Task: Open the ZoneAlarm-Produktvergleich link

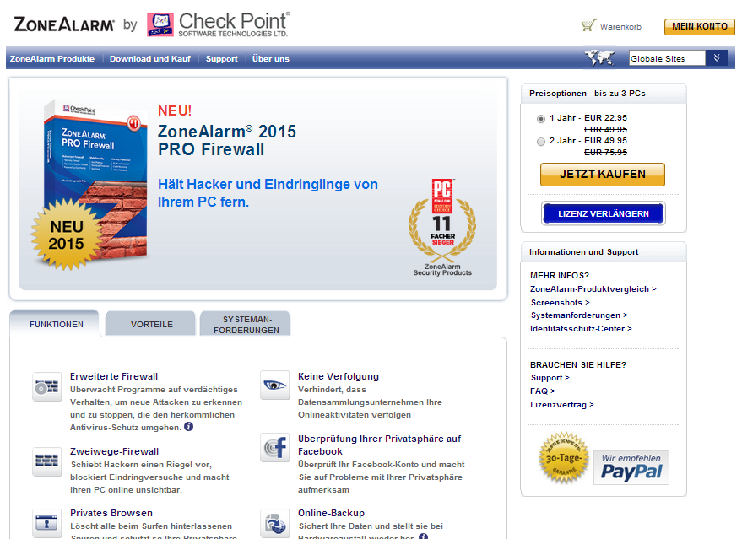Action: (593, 288)
